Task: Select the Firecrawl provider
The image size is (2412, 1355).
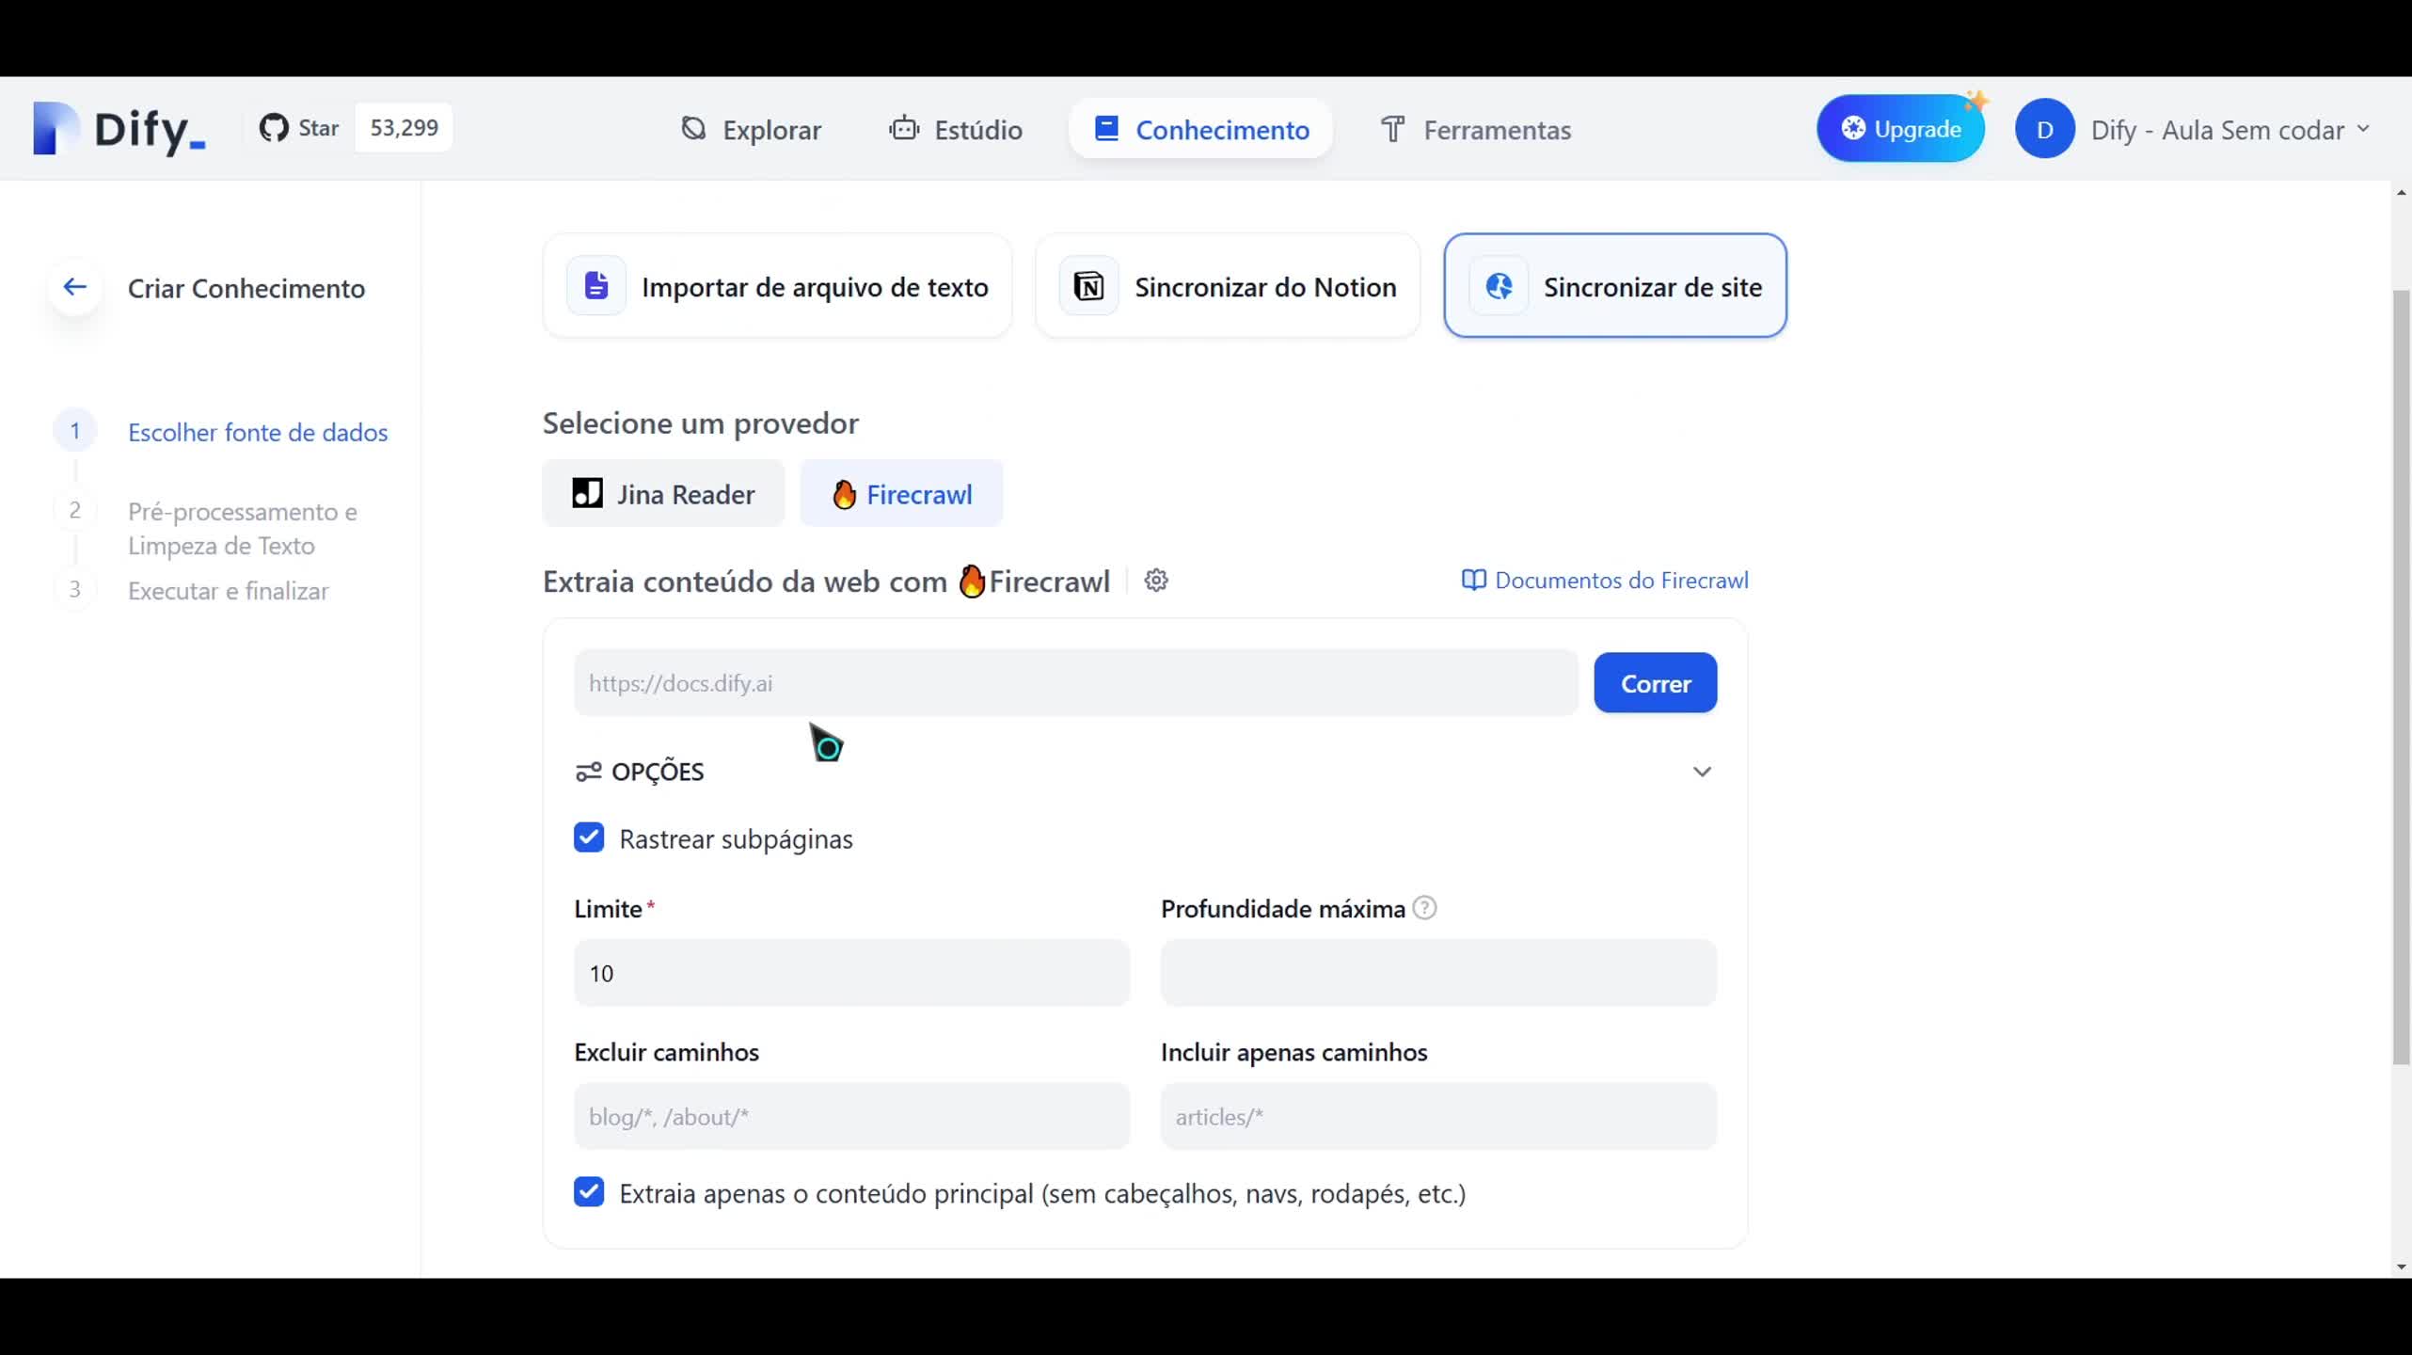Action: pos(901,493)
